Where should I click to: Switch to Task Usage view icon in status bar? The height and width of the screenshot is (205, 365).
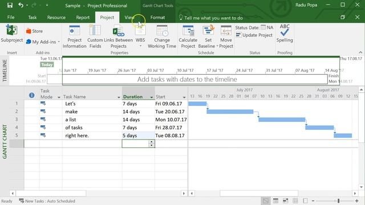[275, 201]
